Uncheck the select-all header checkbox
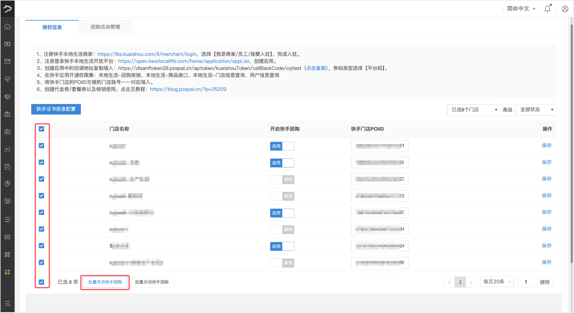Image resolution: width=574 pixels, height=313 pixels. (42, 129)
